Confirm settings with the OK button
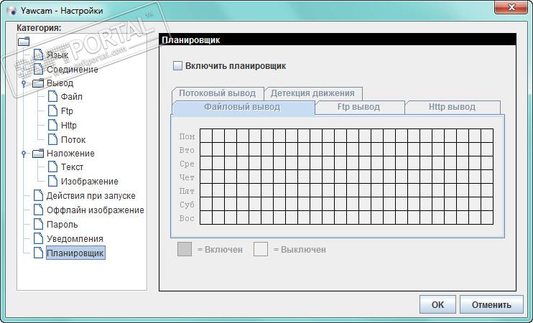The height and width of the screenshot is (323, 533). (x=437, y=304)
